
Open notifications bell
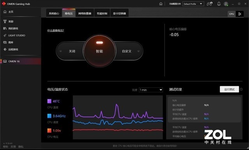(219, 4)
